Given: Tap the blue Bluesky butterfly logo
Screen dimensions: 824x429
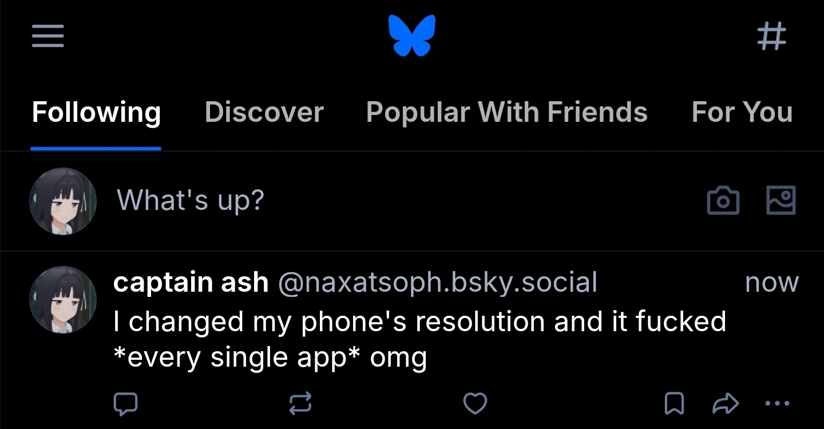Looking at the screenshot, I should coord(412,36).
